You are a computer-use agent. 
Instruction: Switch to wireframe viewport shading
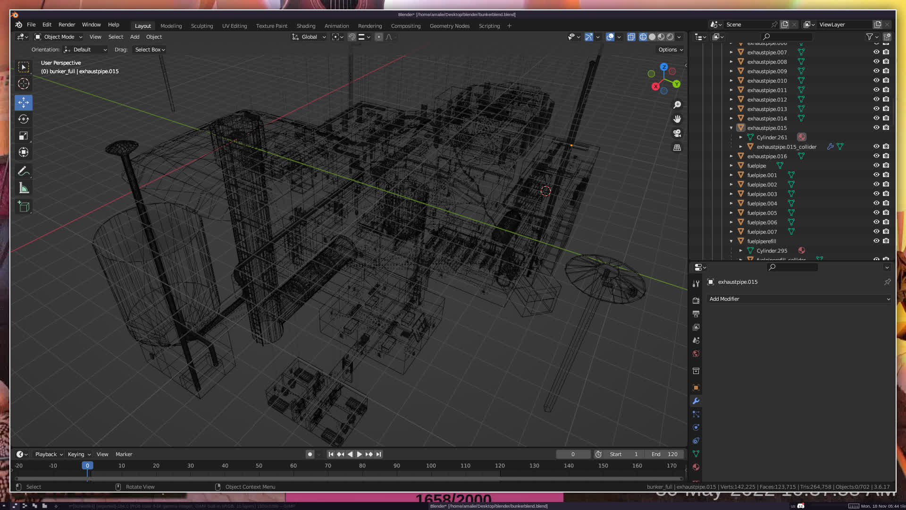pos(643,37)
